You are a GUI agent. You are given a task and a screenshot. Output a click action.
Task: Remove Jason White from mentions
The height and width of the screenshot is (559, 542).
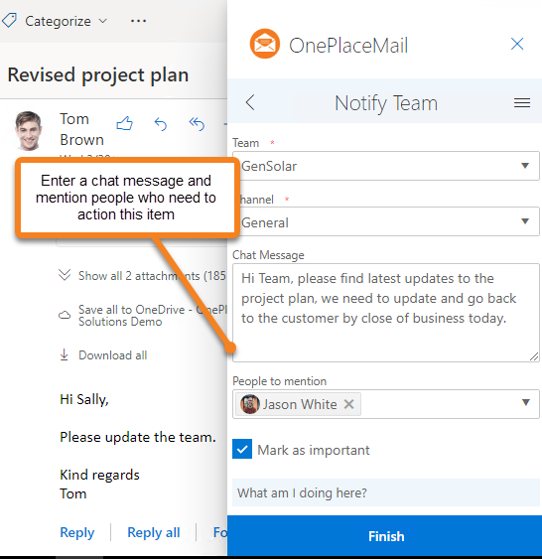(348, 404)
